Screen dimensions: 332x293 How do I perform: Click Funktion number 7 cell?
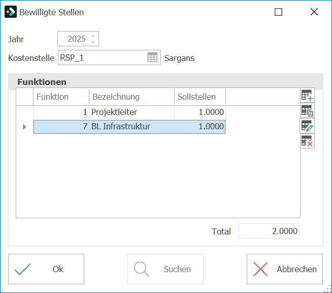[x=61, y=127]
